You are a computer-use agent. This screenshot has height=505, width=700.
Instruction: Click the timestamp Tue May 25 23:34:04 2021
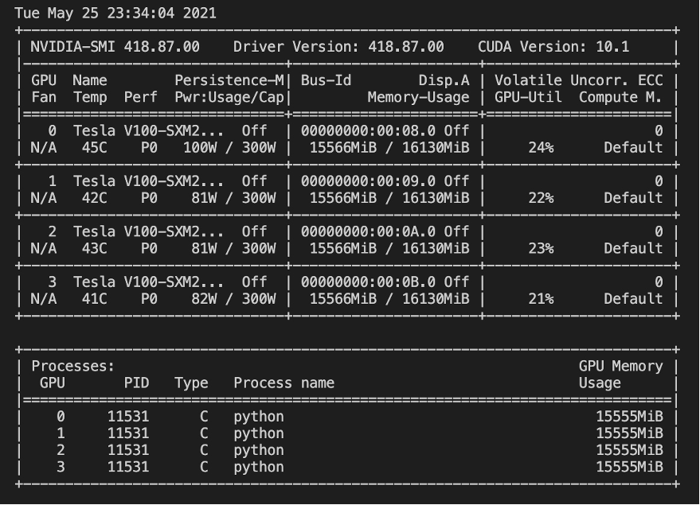coord(115,14)
